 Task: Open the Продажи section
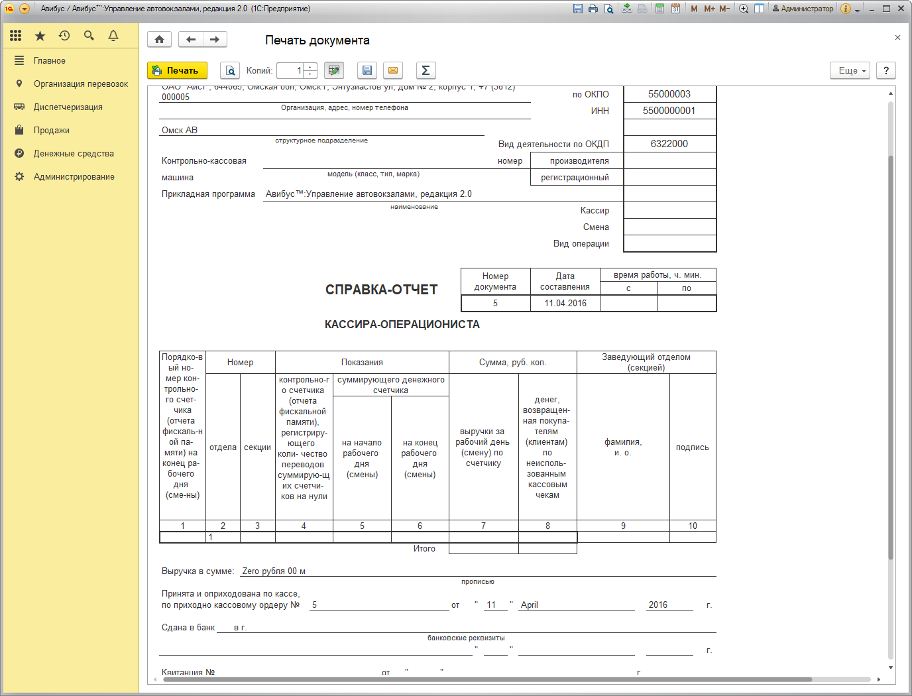click(x=52, y=131)
